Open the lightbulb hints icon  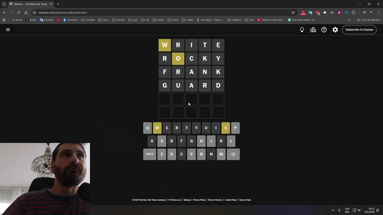pos(302,30)
